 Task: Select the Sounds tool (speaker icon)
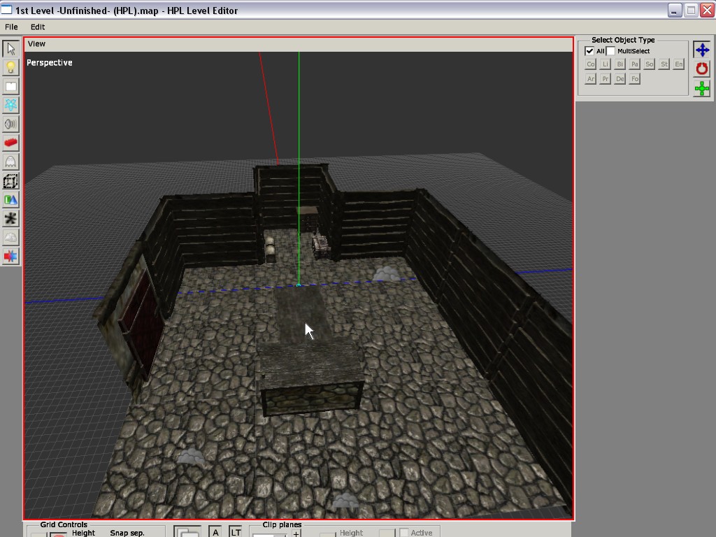click(10, 124)
